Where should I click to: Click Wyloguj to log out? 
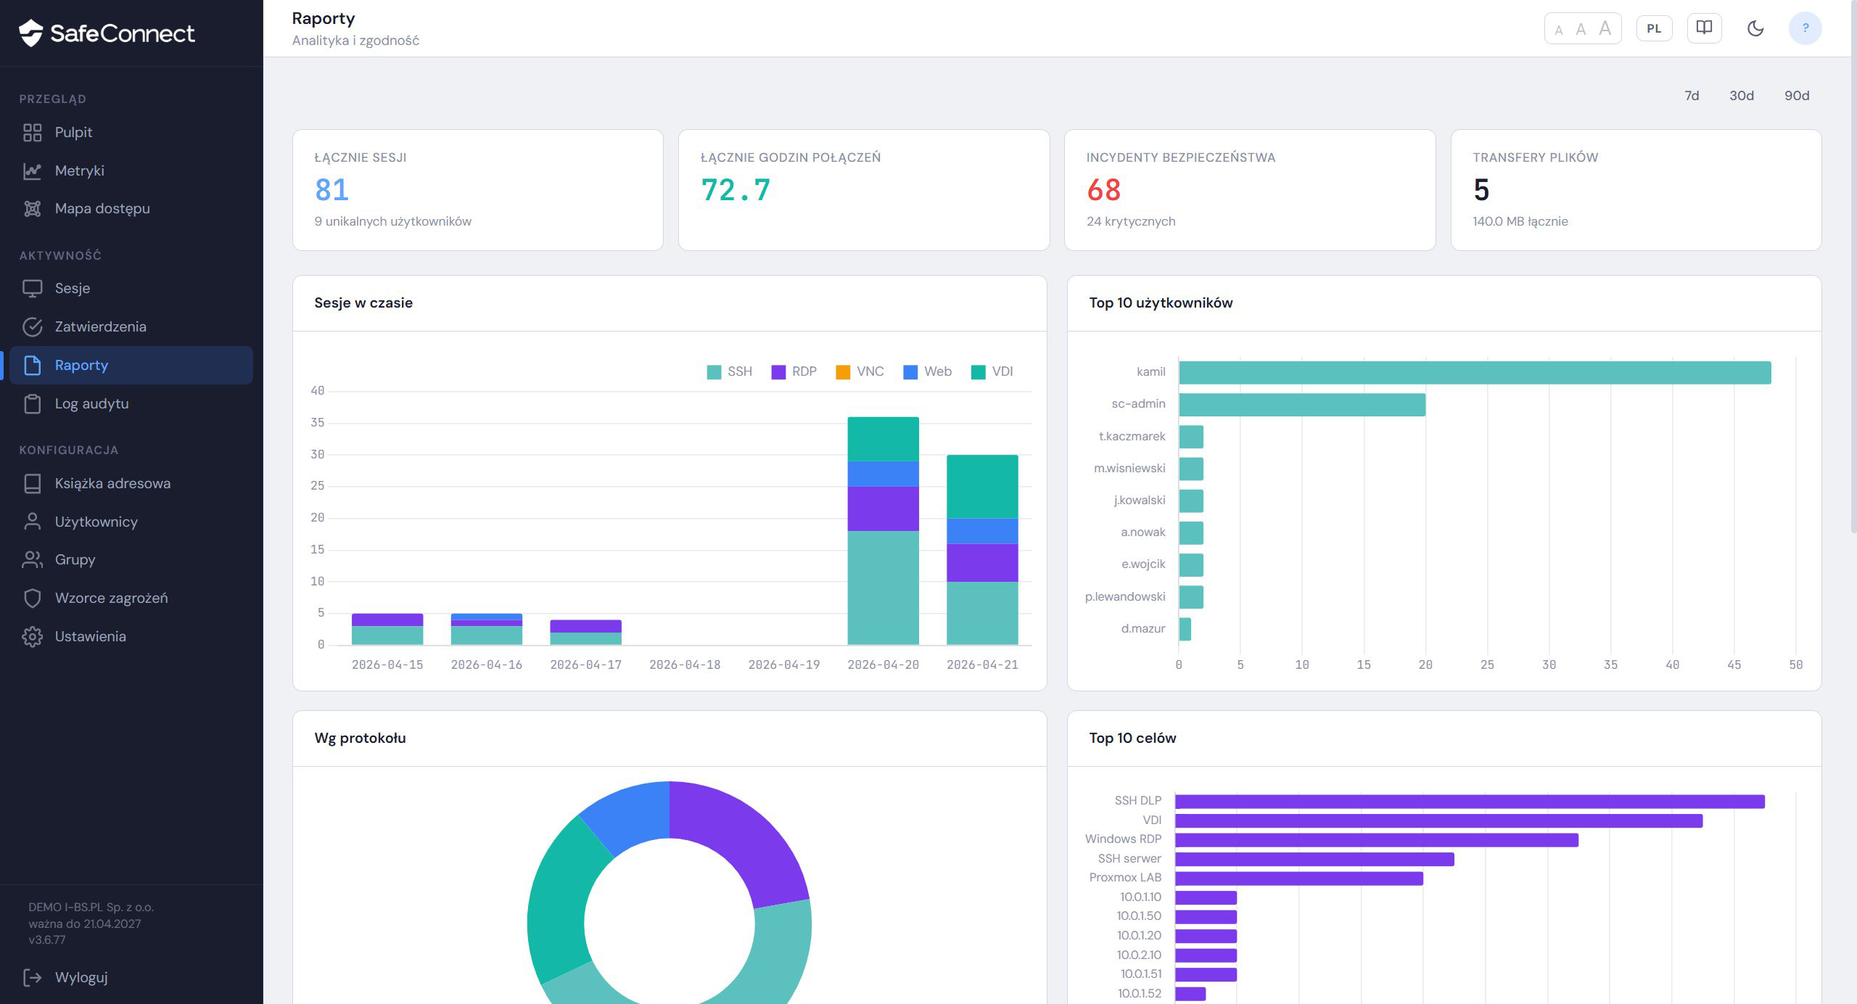[x=131, y=977]
